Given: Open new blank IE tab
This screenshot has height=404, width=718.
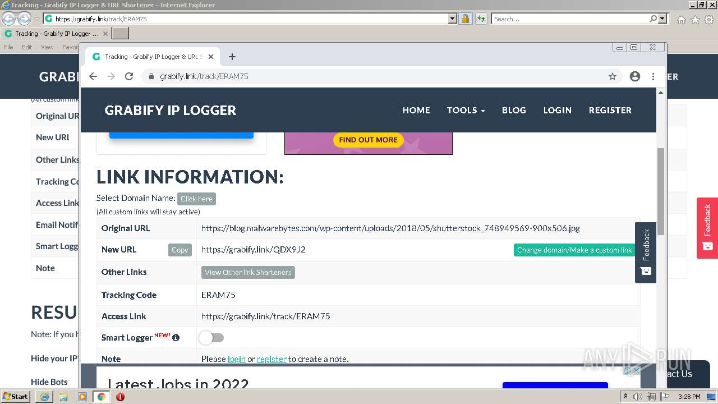Looking at the screenshot, I should tap(121, 34).
